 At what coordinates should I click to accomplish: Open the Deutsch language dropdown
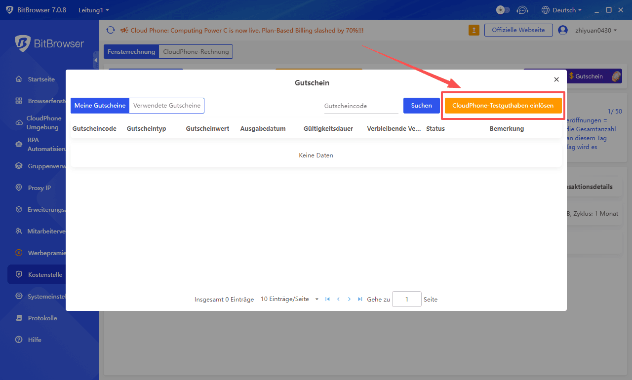click(x=561, y=9)
